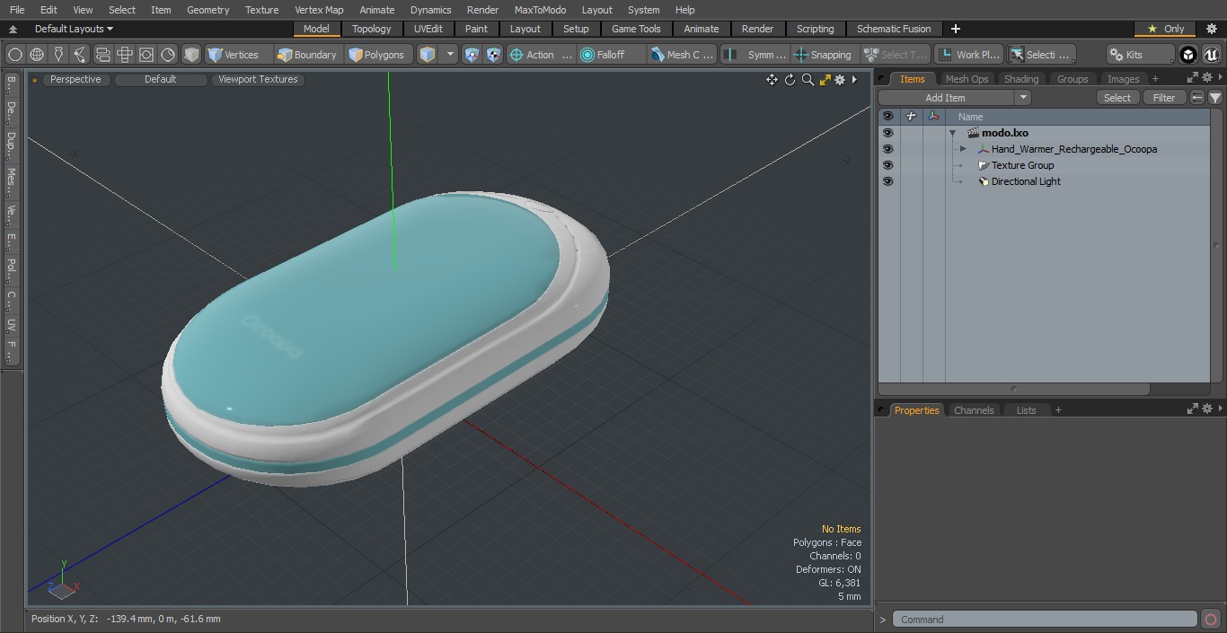Expand the Items panel maximize icon
This screenshot has height=633, width=1227.
(x=1193, y=79)
